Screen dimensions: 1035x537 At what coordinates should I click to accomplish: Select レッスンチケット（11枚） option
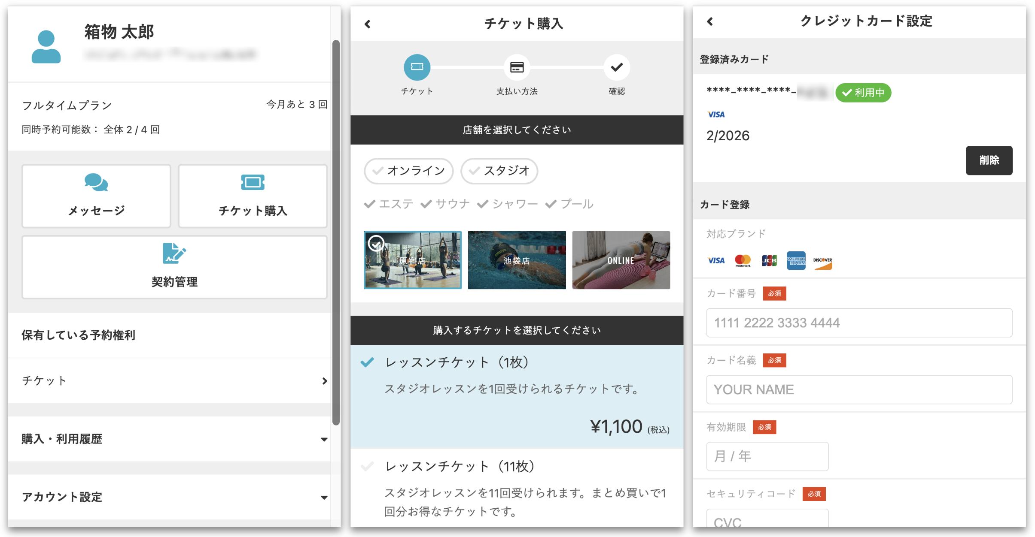(x=460, y=466)
